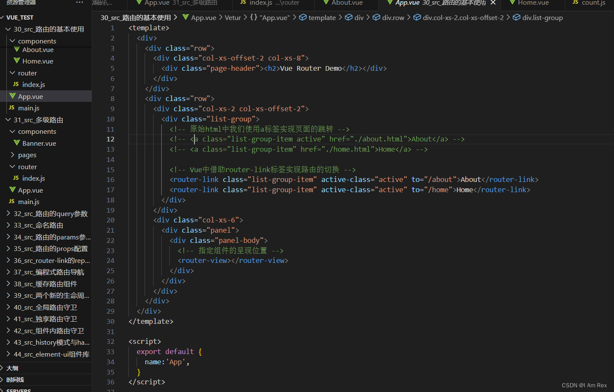Click the Vetur breadcrumb item
The image size is (614, 392).
(233, 17)
